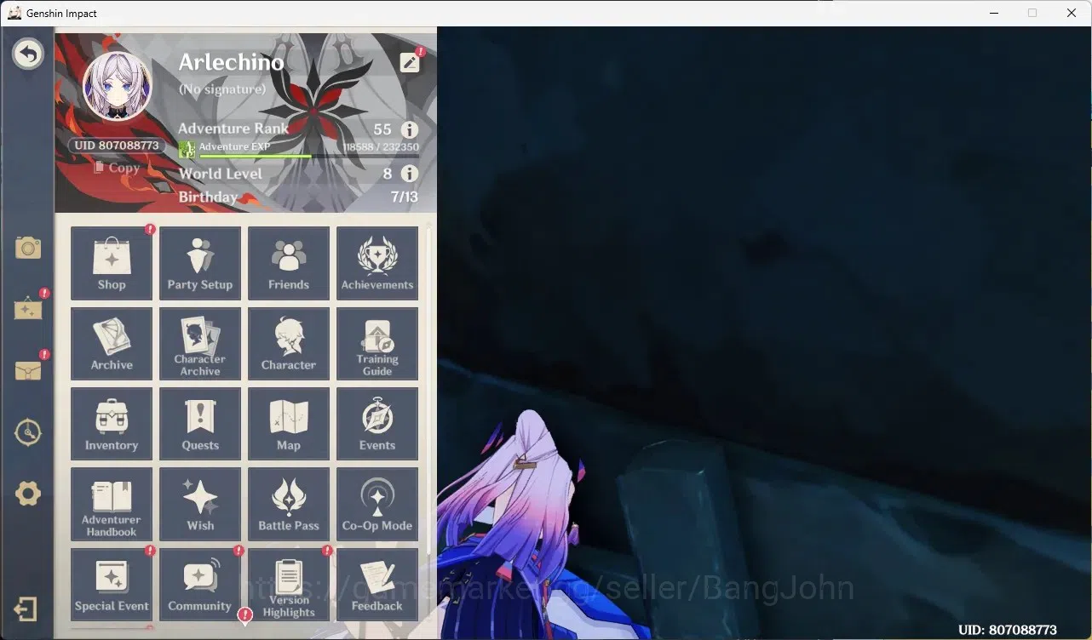This screenshot has width=1092, height=640.
Task: Show World Level info icon
Action: (x=410, y=174)
